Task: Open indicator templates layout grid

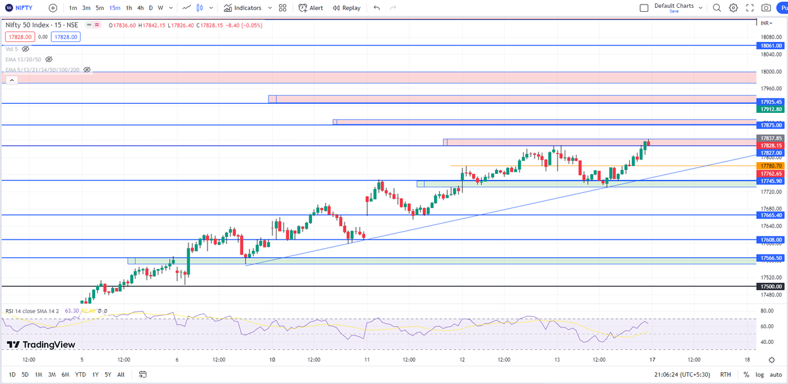Action: tap(283, 8)
